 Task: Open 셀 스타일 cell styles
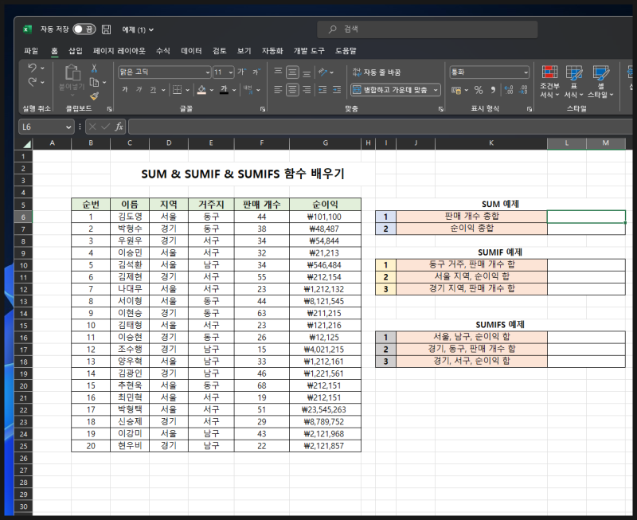click(x=600, y=81)
